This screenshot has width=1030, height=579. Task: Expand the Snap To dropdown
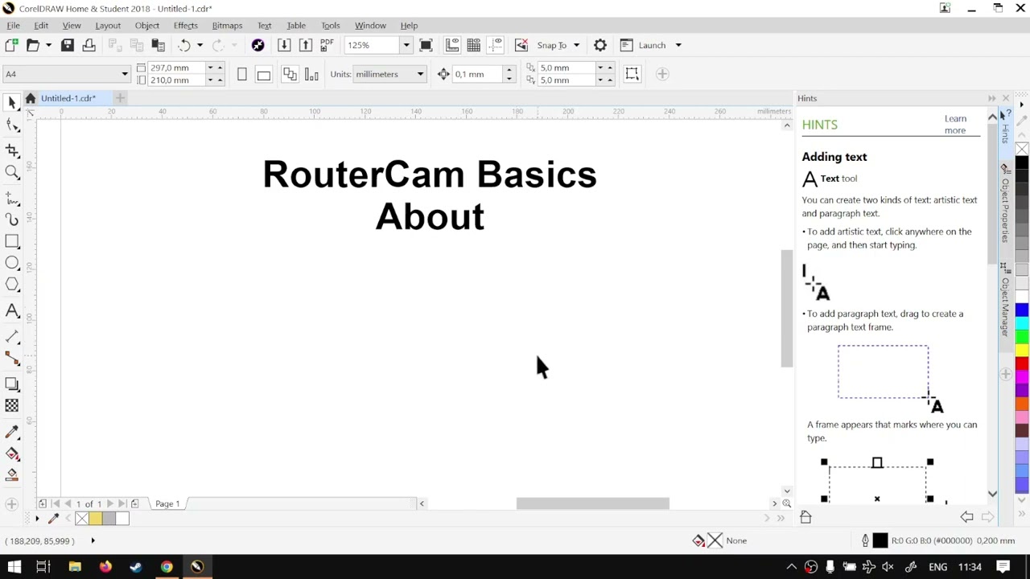pyautogui.click(x=576, y=45)
